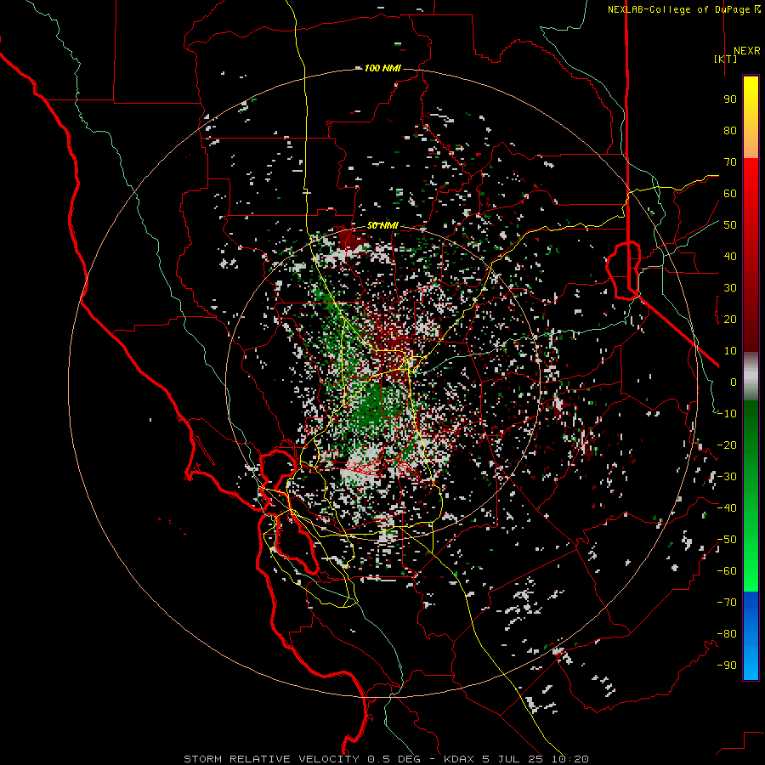Click the 50 NMI range ring label
This screenshot has height=765, width=765.
tap(382, 225)
